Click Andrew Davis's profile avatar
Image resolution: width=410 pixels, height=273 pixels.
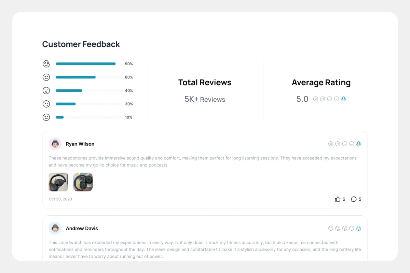click(55, 228)
